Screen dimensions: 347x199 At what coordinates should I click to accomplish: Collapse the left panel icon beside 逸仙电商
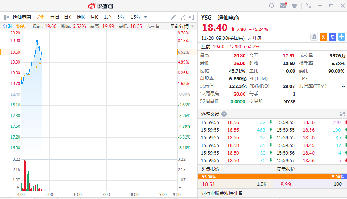(6, 17)
